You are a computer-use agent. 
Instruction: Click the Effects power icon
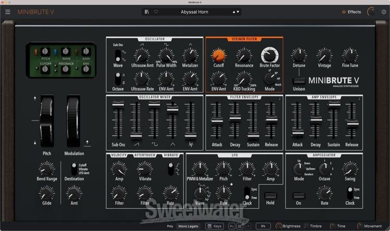tap(344, 12)
